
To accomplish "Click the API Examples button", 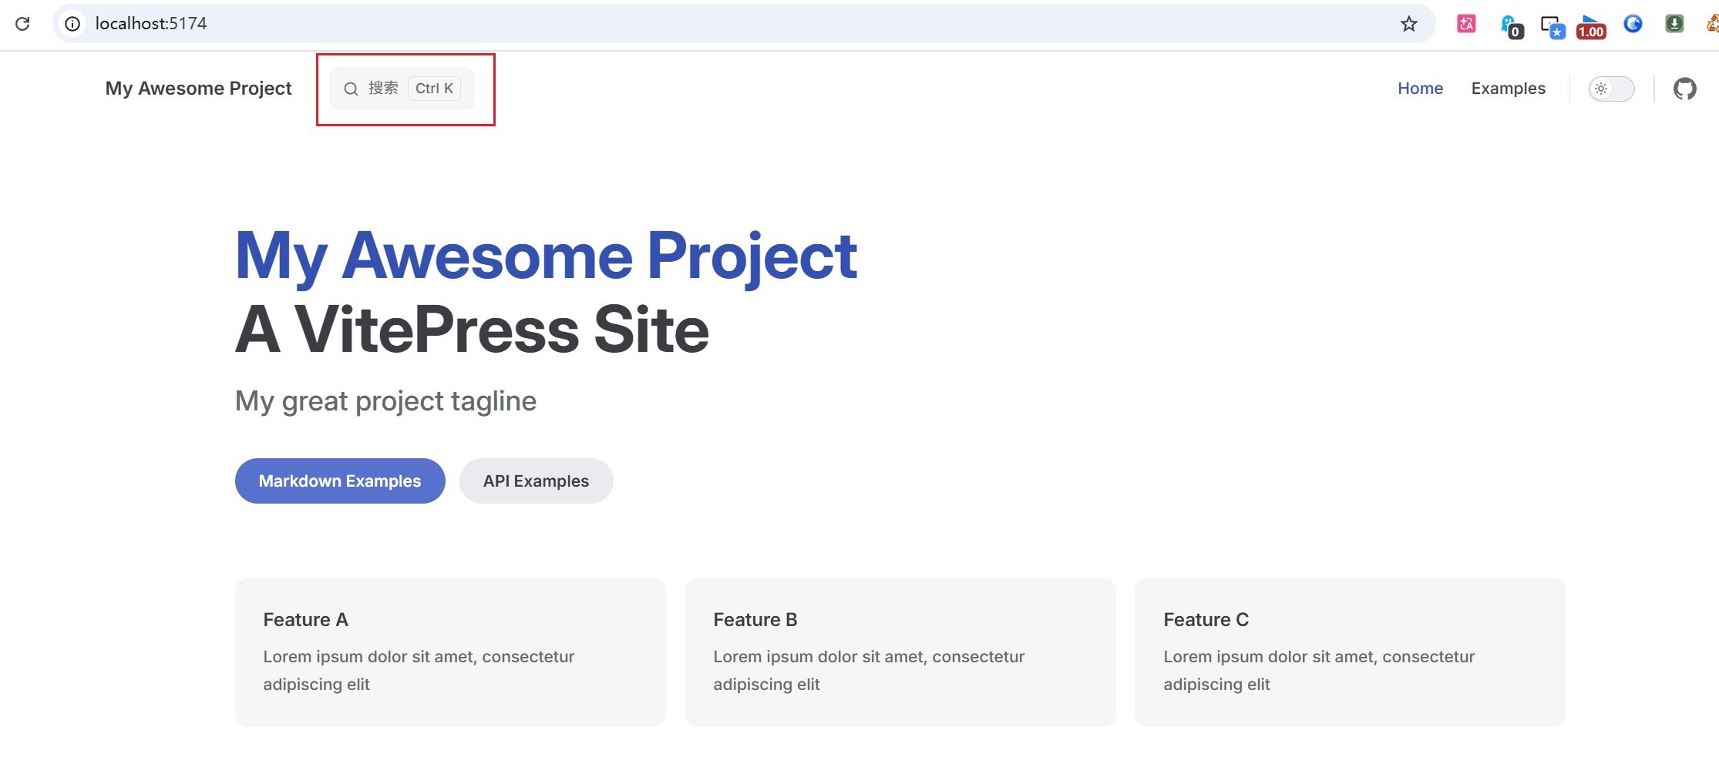I will (537, 481).
